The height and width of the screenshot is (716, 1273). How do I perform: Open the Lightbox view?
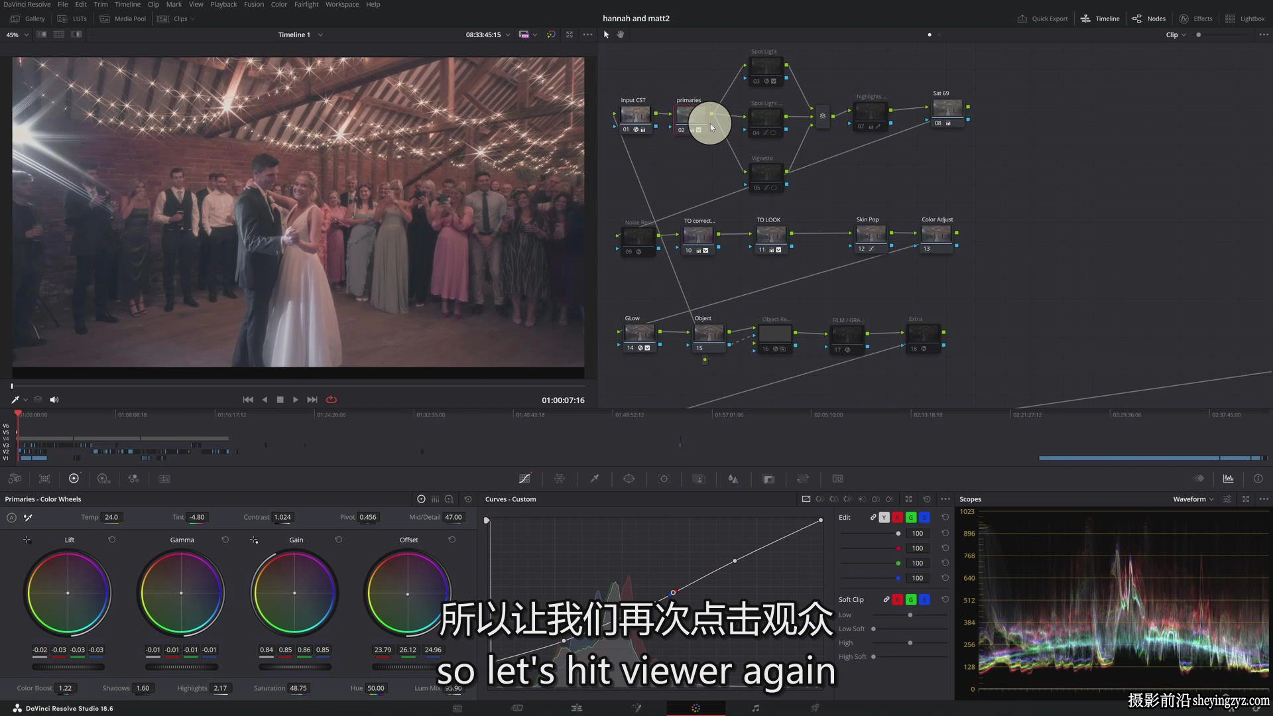pos(1245,19)
